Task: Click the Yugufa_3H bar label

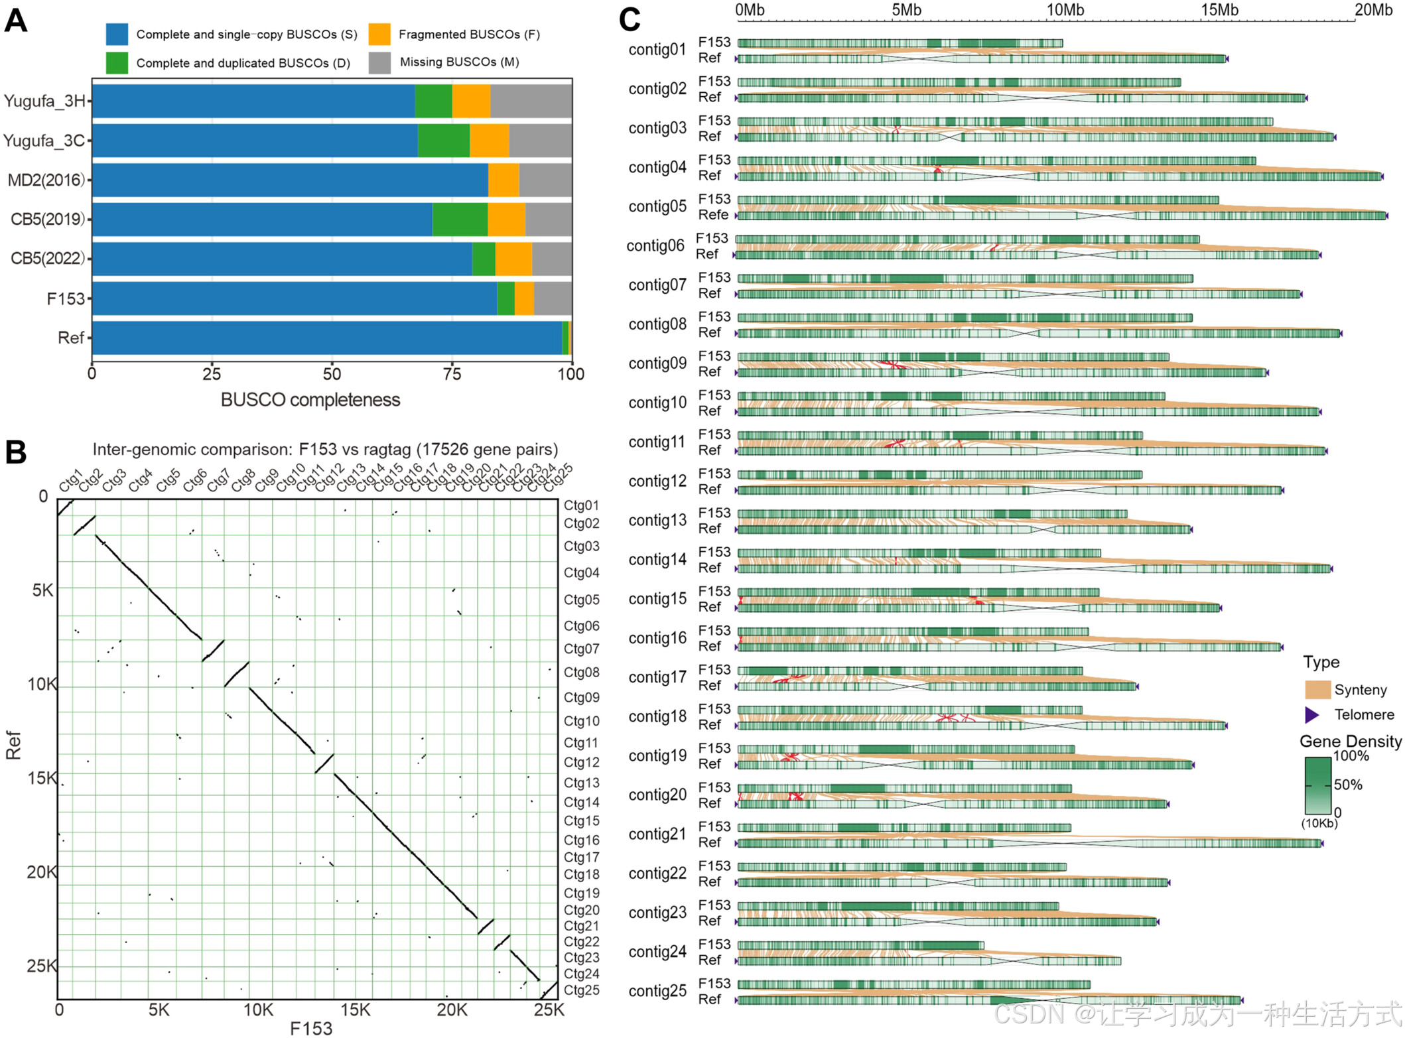Action: 44,101
